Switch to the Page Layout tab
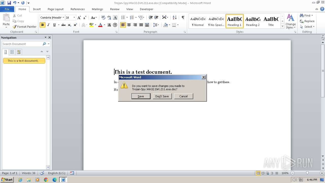325x183 pixels. click(x=56, y=9)
